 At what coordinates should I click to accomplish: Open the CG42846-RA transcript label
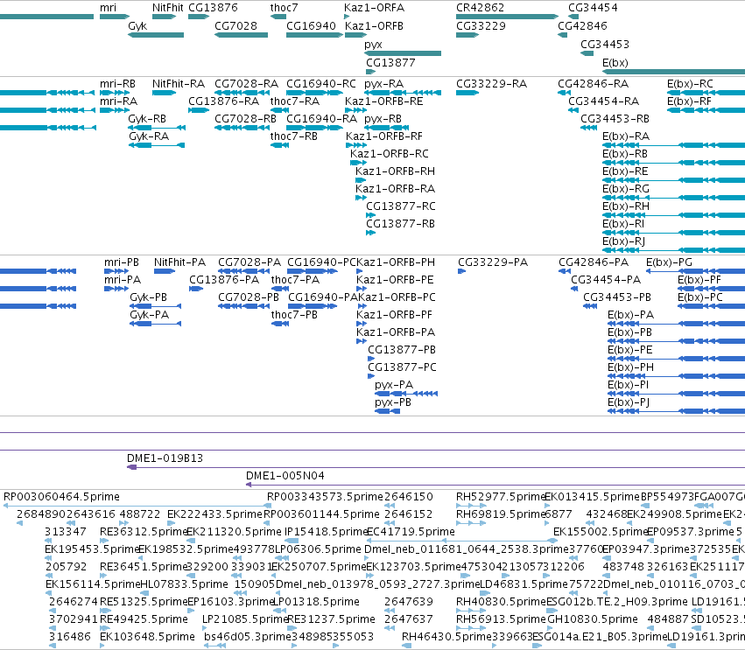(x=594, y=84)
